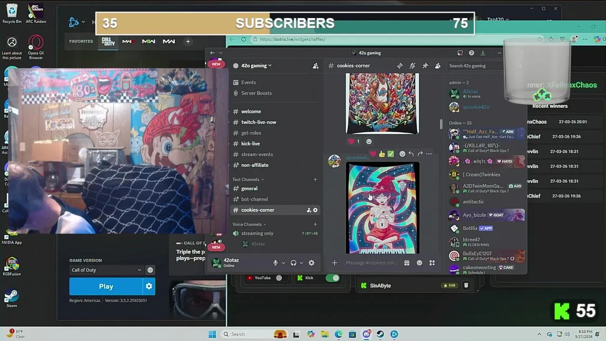Open more options ellipsis on message toolbar
The width and height of the screenshot is (606, 341).
(429, 154)
